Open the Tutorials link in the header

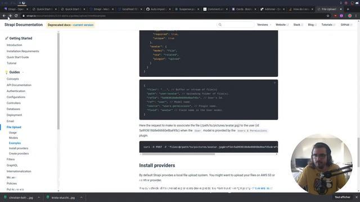[328, 25]
